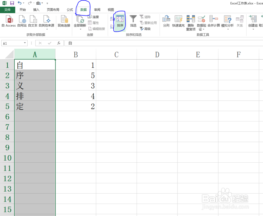The image size is (263, 216).
Task: Switch to the 视图 View tab
Action: 111,10
